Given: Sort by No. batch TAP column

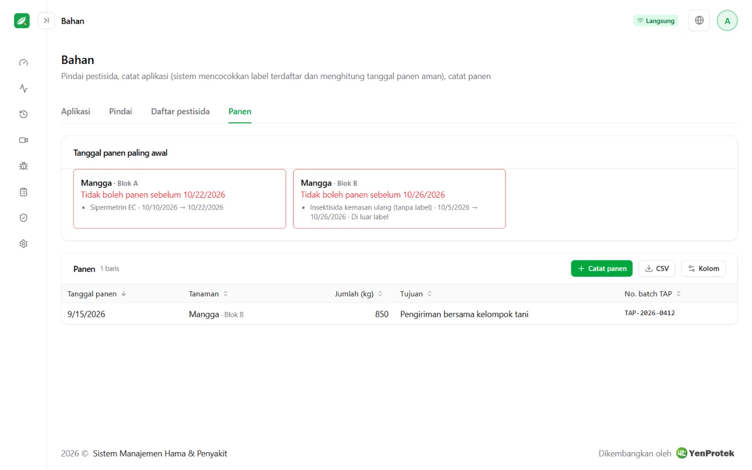Looking at the screenshot, I should pos(652,294).
